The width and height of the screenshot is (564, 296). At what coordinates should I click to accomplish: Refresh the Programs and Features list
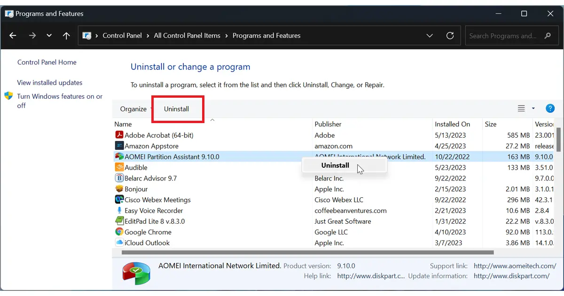click(x=450, y=36)
